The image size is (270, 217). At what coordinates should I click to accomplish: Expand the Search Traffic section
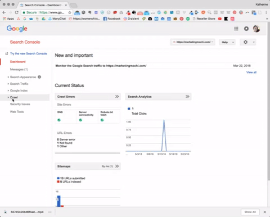click(x=19, y=84)
